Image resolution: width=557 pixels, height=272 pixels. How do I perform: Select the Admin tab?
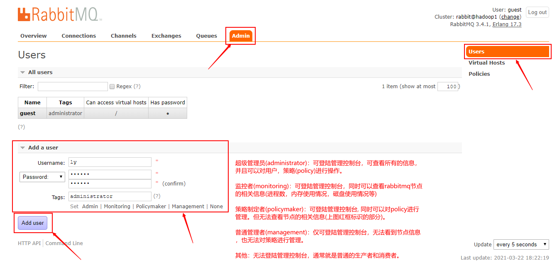point(241,36)
